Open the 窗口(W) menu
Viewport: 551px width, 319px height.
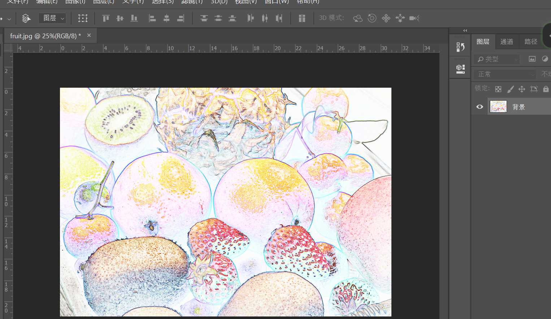pyautogui.click(x=277, y=1)
